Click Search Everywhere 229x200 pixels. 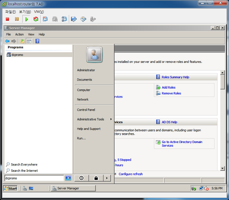[x=21, y=164]
